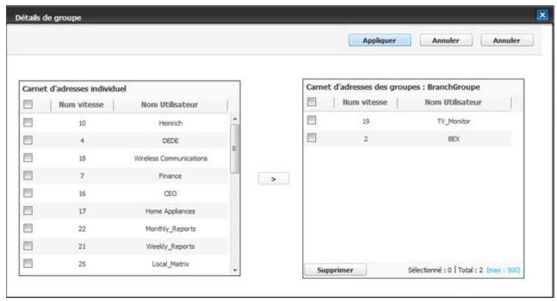Image resolution: width=557 pixels, height=301 pixels.
Task: Tick the Finance row checkbox
Action: (x=28, y=175)
